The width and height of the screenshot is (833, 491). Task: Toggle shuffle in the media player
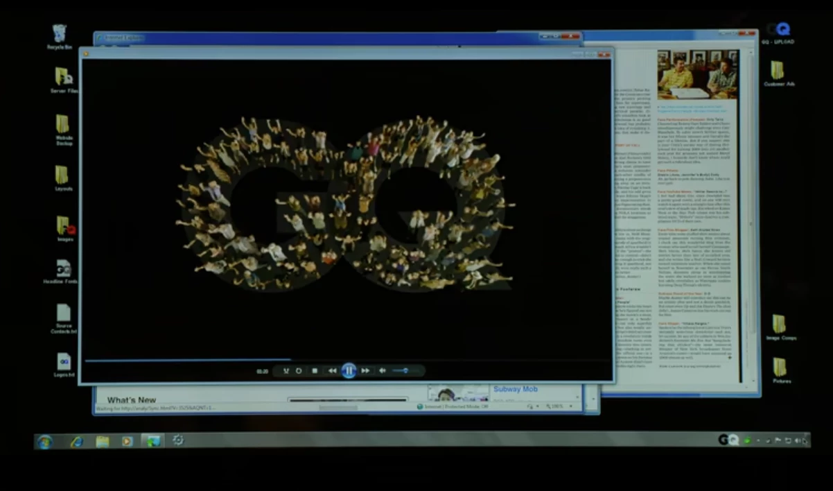(286, 371)
